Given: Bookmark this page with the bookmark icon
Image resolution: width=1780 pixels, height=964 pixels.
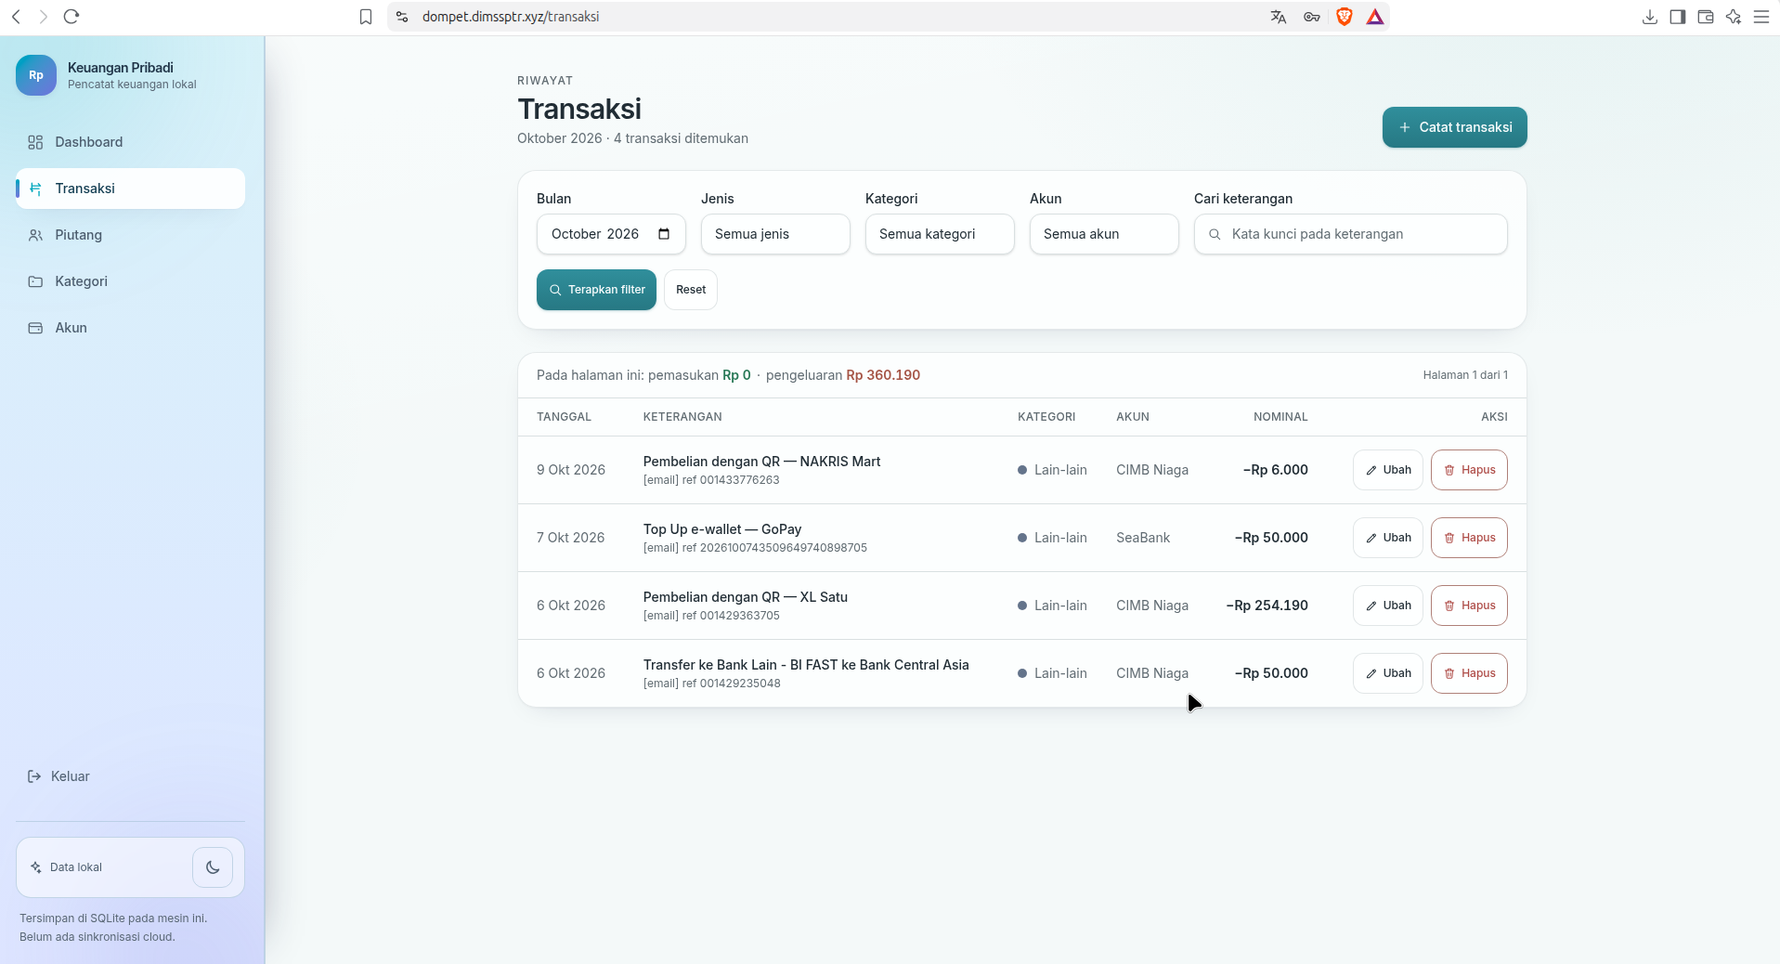Looking at the screenshot, I should (366, 17).
